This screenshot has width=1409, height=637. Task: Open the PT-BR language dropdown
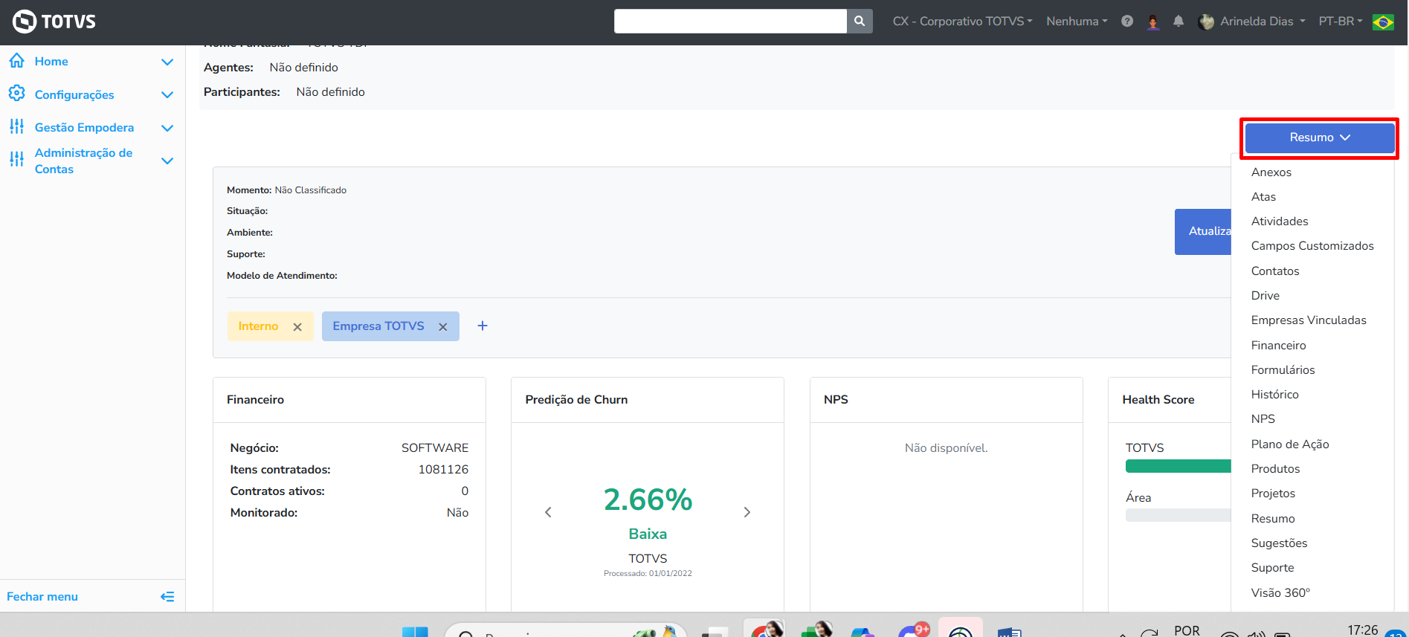[x=1341, y=22]
